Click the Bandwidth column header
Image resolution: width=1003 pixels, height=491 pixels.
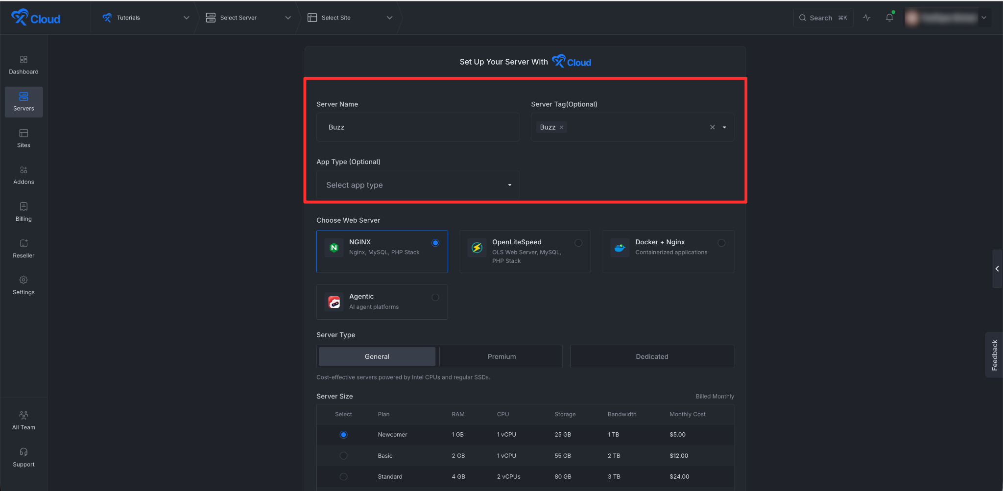tap(622, 414)
